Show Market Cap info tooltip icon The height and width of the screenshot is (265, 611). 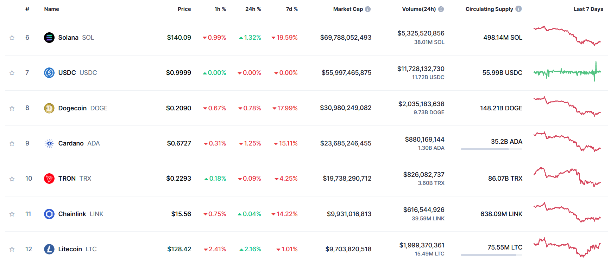pyautogui.click(x=368, y=9)
